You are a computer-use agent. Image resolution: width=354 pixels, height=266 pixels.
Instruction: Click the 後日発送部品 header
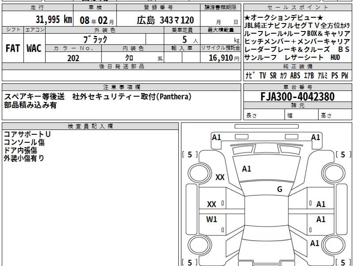pos(122,66)
